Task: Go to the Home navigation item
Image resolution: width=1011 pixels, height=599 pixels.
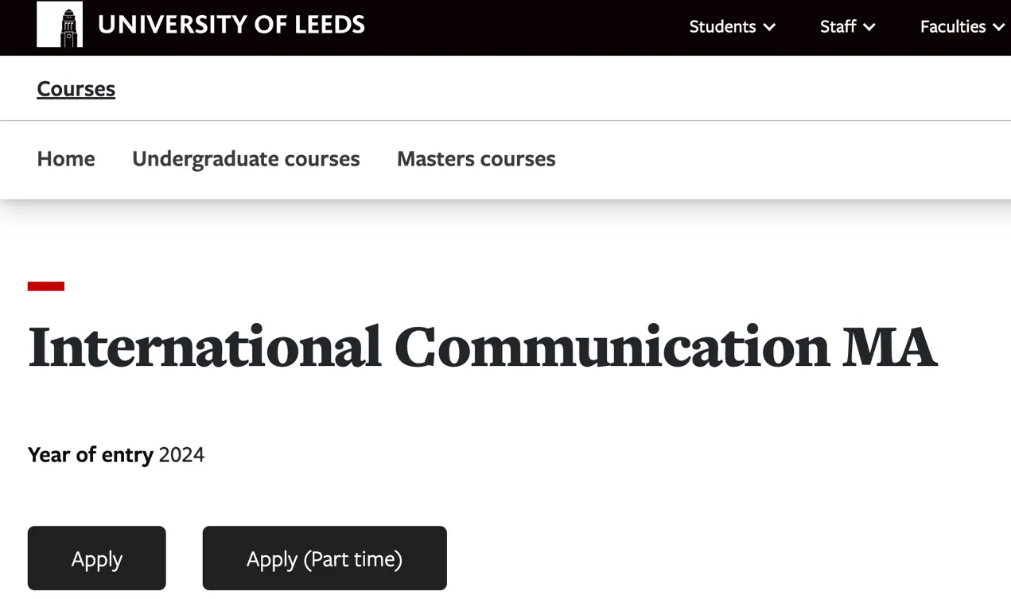Action: point(66,159)
